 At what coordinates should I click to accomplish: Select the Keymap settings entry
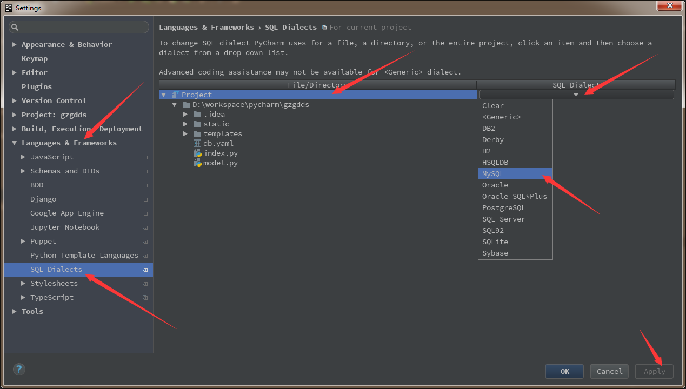click(35, 59)
